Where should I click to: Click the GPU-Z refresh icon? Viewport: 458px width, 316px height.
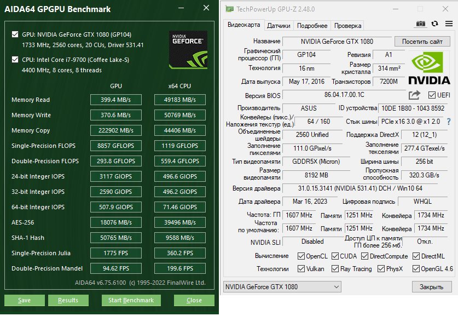click(434, 24)
